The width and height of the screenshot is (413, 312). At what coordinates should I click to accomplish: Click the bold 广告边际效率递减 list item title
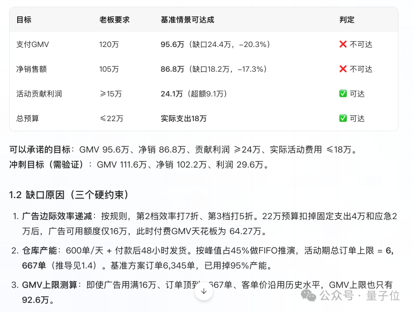57,216
